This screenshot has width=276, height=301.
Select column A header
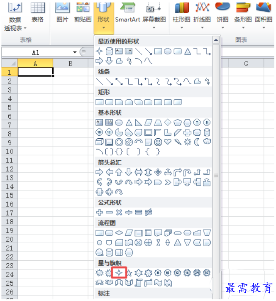pyautogui.click(x=35, y=64)
